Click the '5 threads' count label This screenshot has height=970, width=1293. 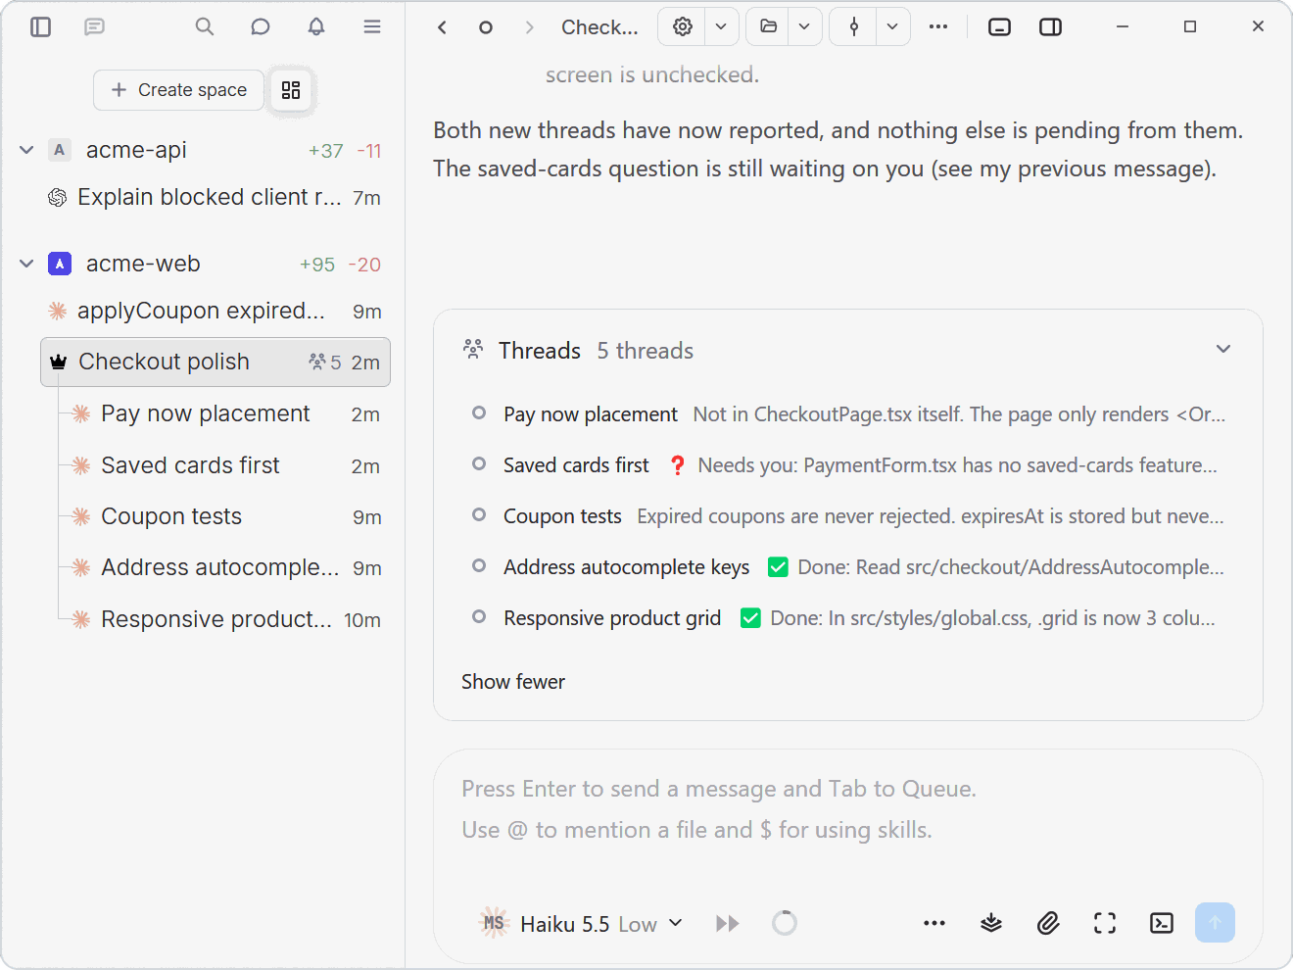point(646,351)
